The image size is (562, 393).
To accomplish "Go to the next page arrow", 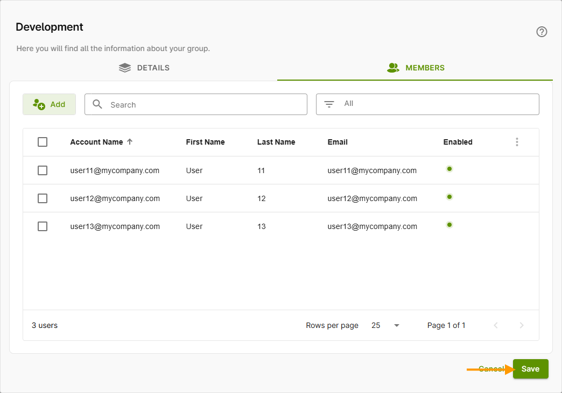I will (522, 325).
